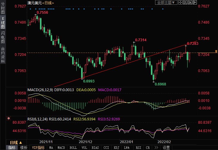Click the rightmost export icon at top

coord(195,2)
